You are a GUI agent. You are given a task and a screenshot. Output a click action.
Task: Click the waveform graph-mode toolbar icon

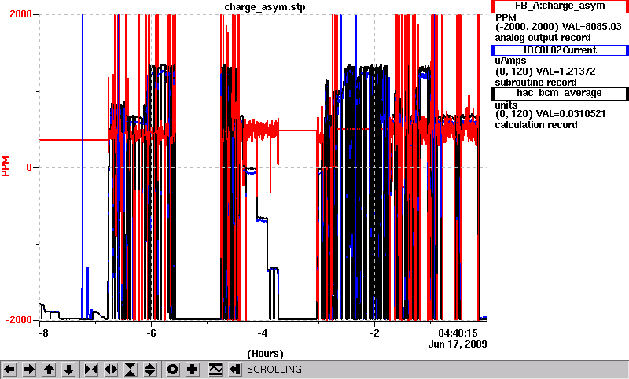click(x=215, y=370)
